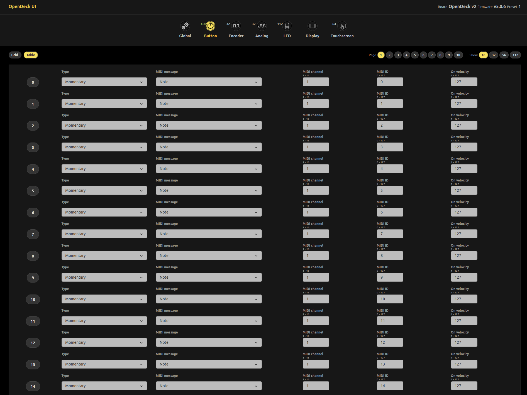Switch to Table view
Image resolution: width=527 pixels, height=395 pixels.
[31, 55]
